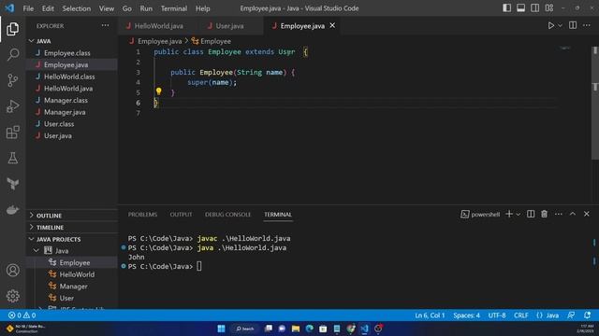Viewport: 599px width, 336px height.
Task: Open the Explorer view in activity bar
Action: (x=12, y=29)
